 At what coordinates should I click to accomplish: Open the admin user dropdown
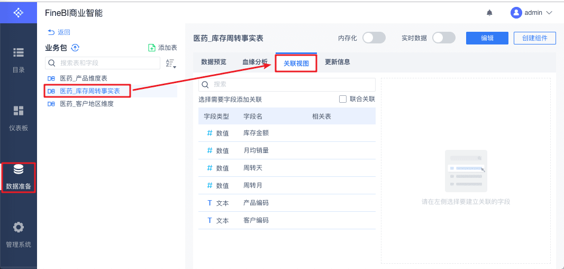tap(532, 13)
